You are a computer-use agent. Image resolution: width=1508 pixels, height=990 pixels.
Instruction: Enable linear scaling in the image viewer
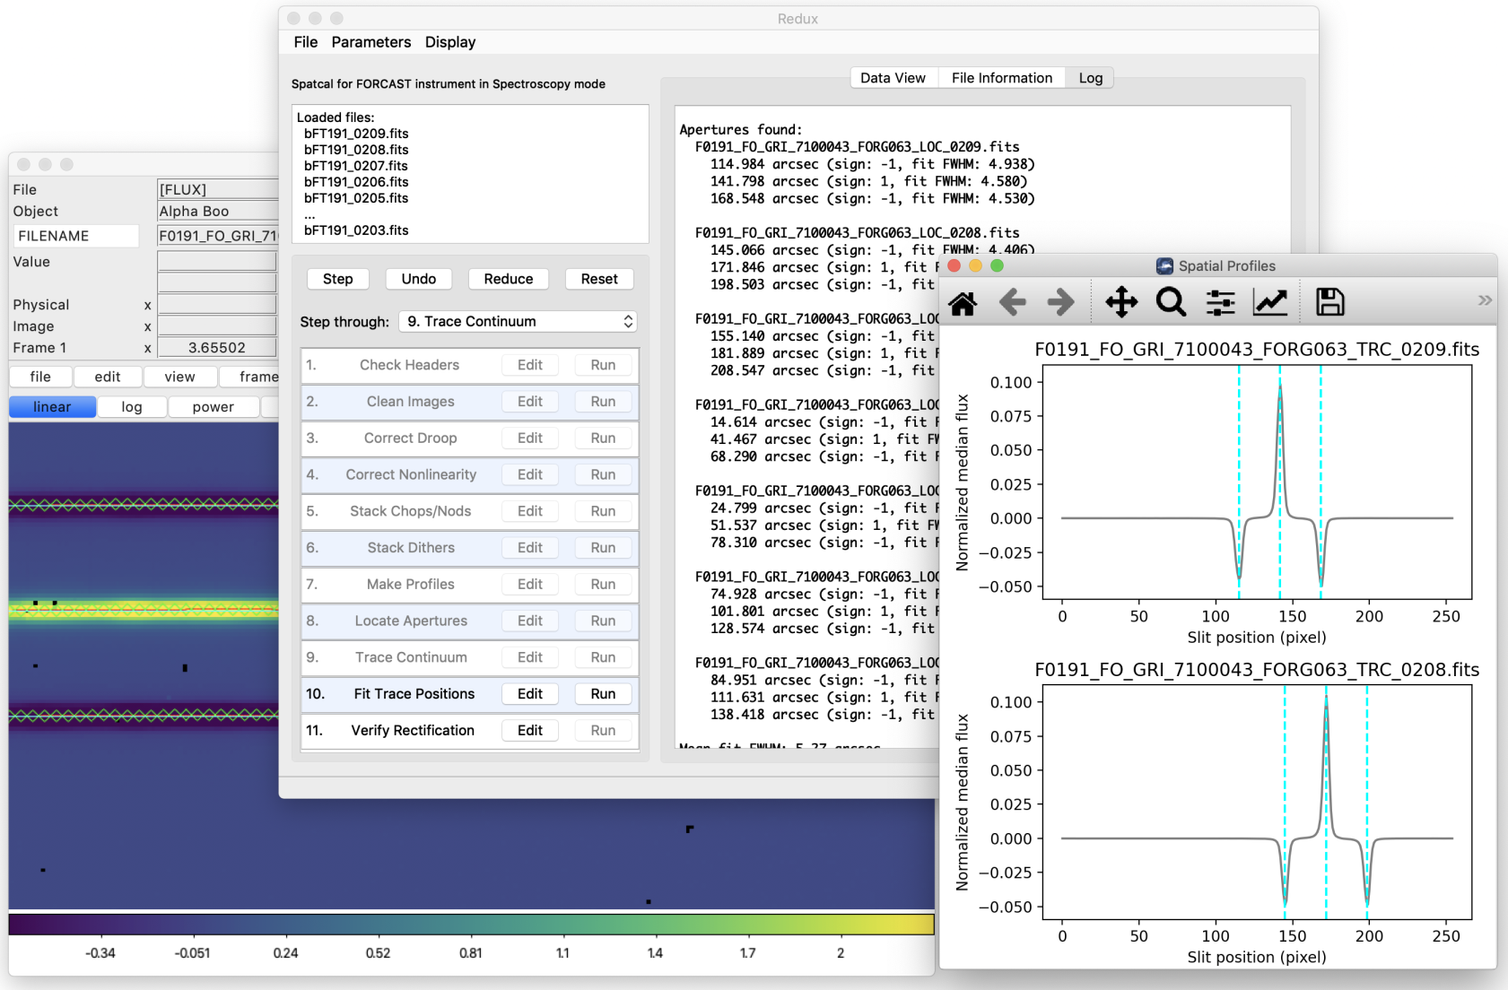coord(51,406)
